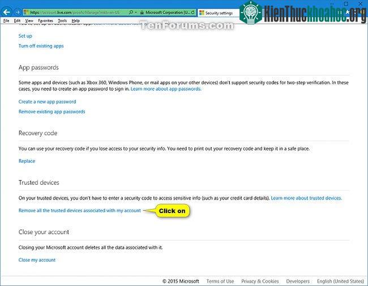The width and height of the screenshot is (368, 286).
Task: Close the browser window
Action: 361,3
